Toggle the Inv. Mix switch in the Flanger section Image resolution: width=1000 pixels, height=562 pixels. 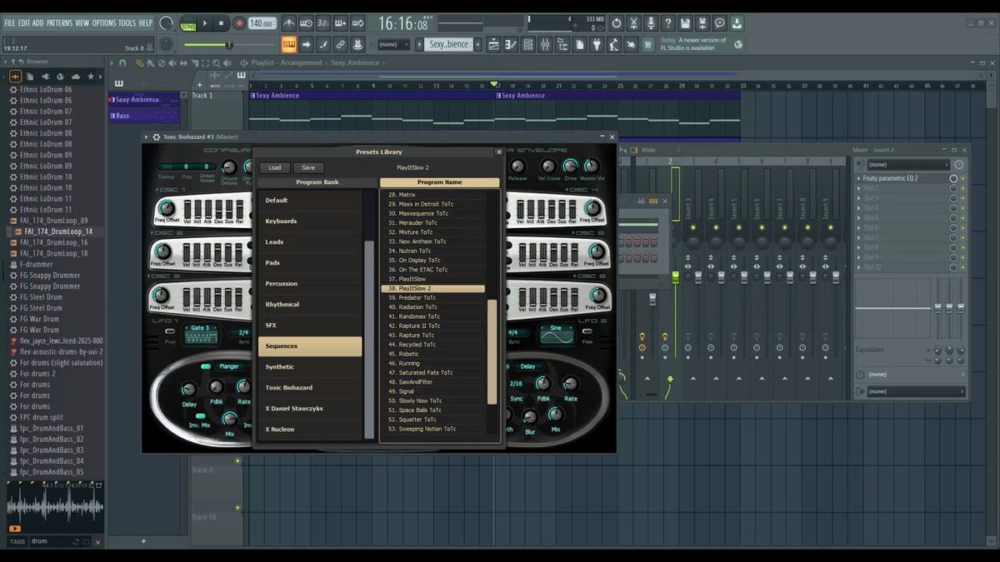tap(200, 415)
